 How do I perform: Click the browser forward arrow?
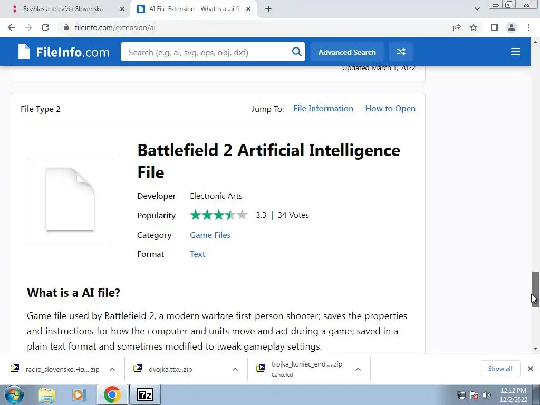tap(28, 27)
